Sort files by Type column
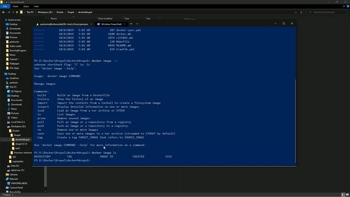The height and width of the screenshot is (197, 350). click(127, 19)
